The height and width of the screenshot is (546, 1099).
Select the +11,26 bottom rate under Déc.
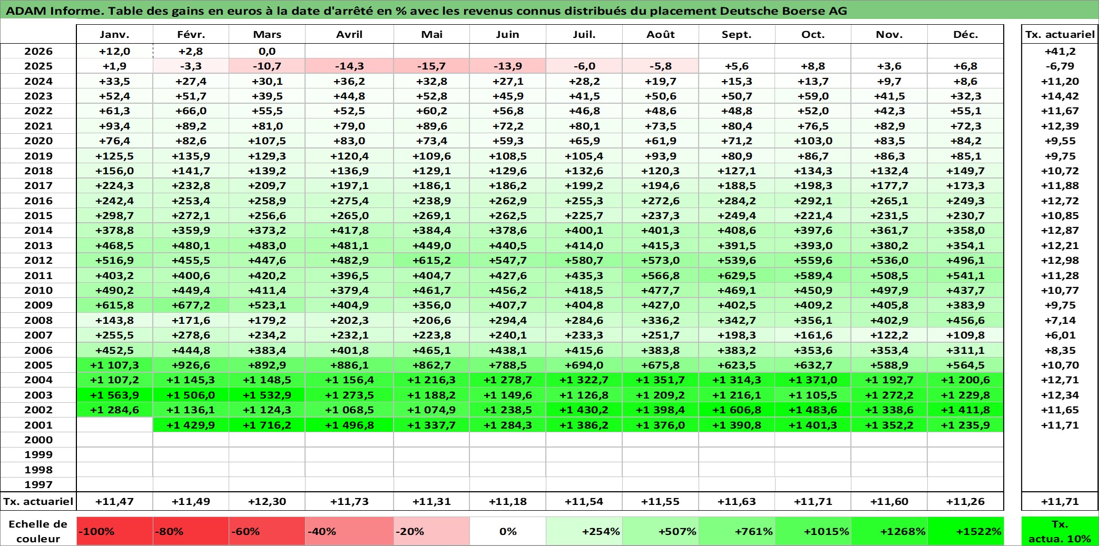tap(966, 501)
